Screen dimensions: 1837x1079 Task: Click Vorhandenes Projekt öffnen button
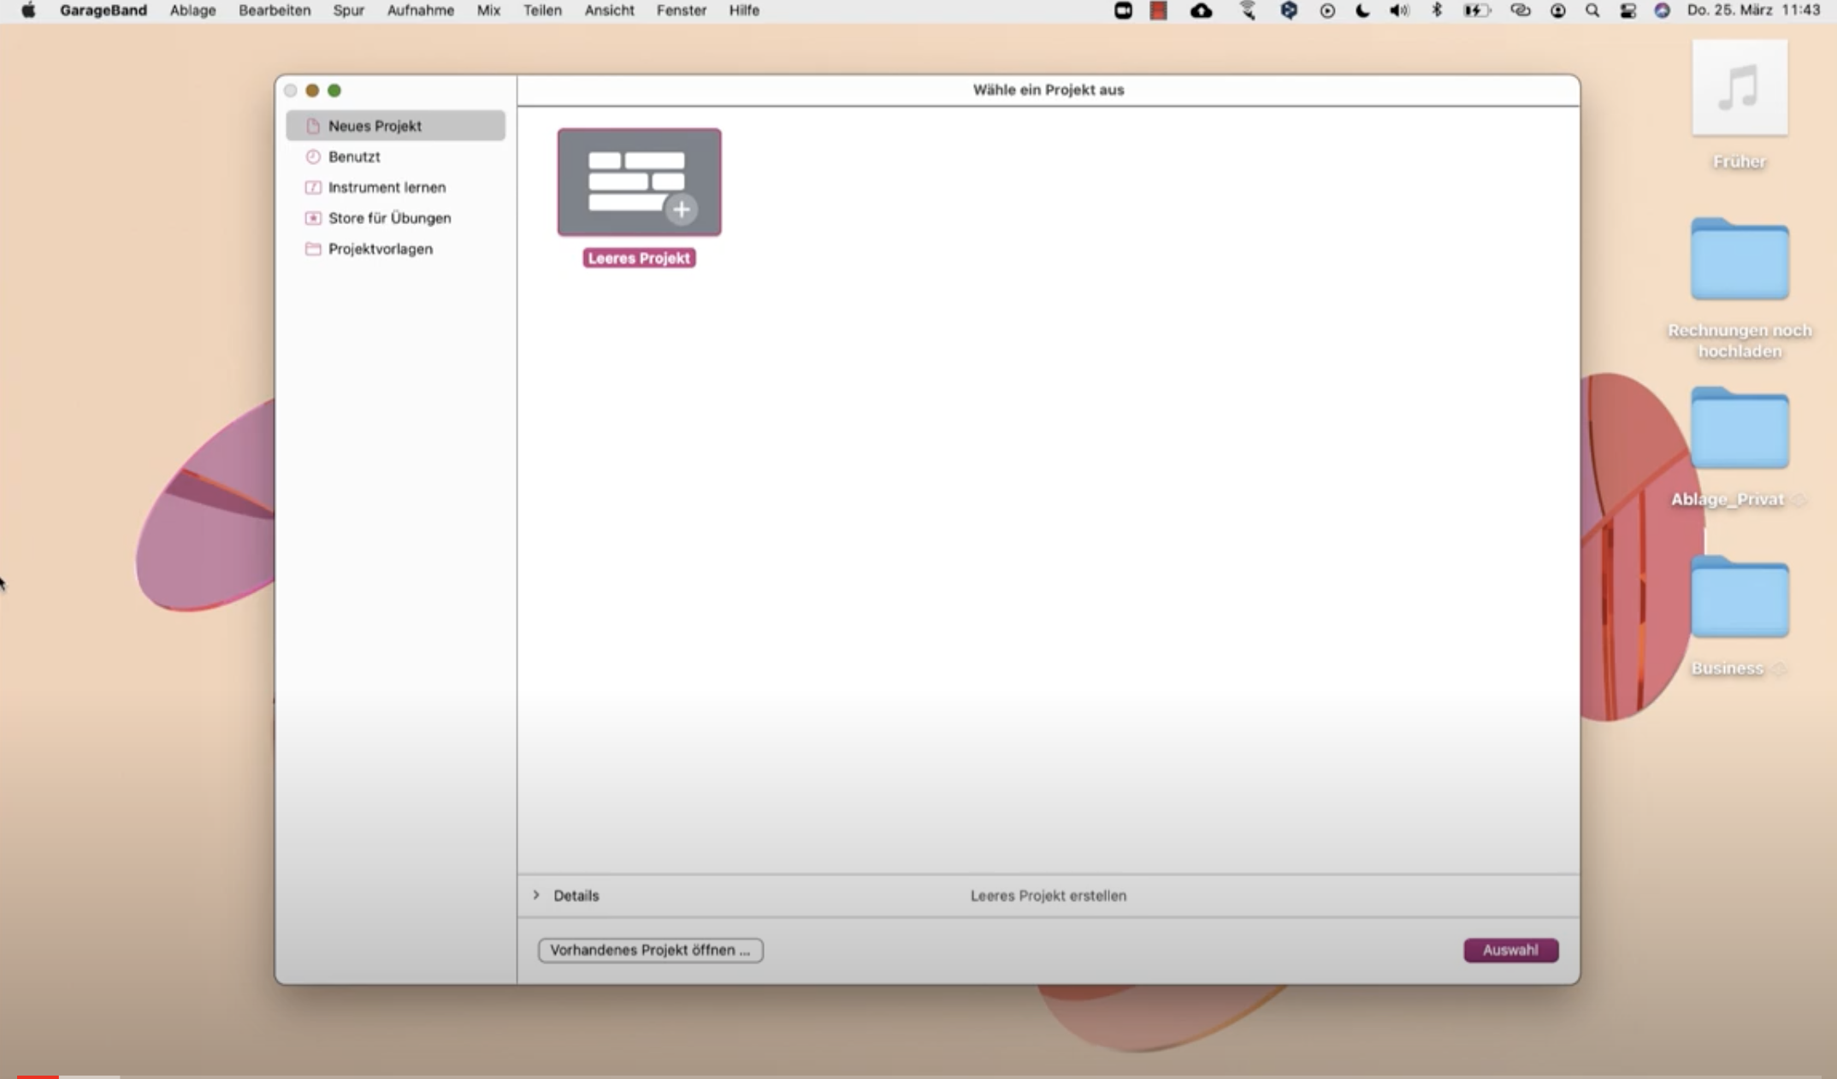click(650, 950)
